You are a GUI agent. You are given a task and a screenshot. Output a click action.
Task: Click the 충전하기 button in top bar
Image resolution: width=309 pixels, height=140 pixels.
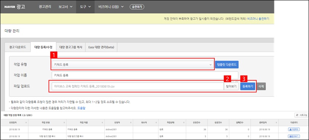pyautogui.click(x=137, y=7)
